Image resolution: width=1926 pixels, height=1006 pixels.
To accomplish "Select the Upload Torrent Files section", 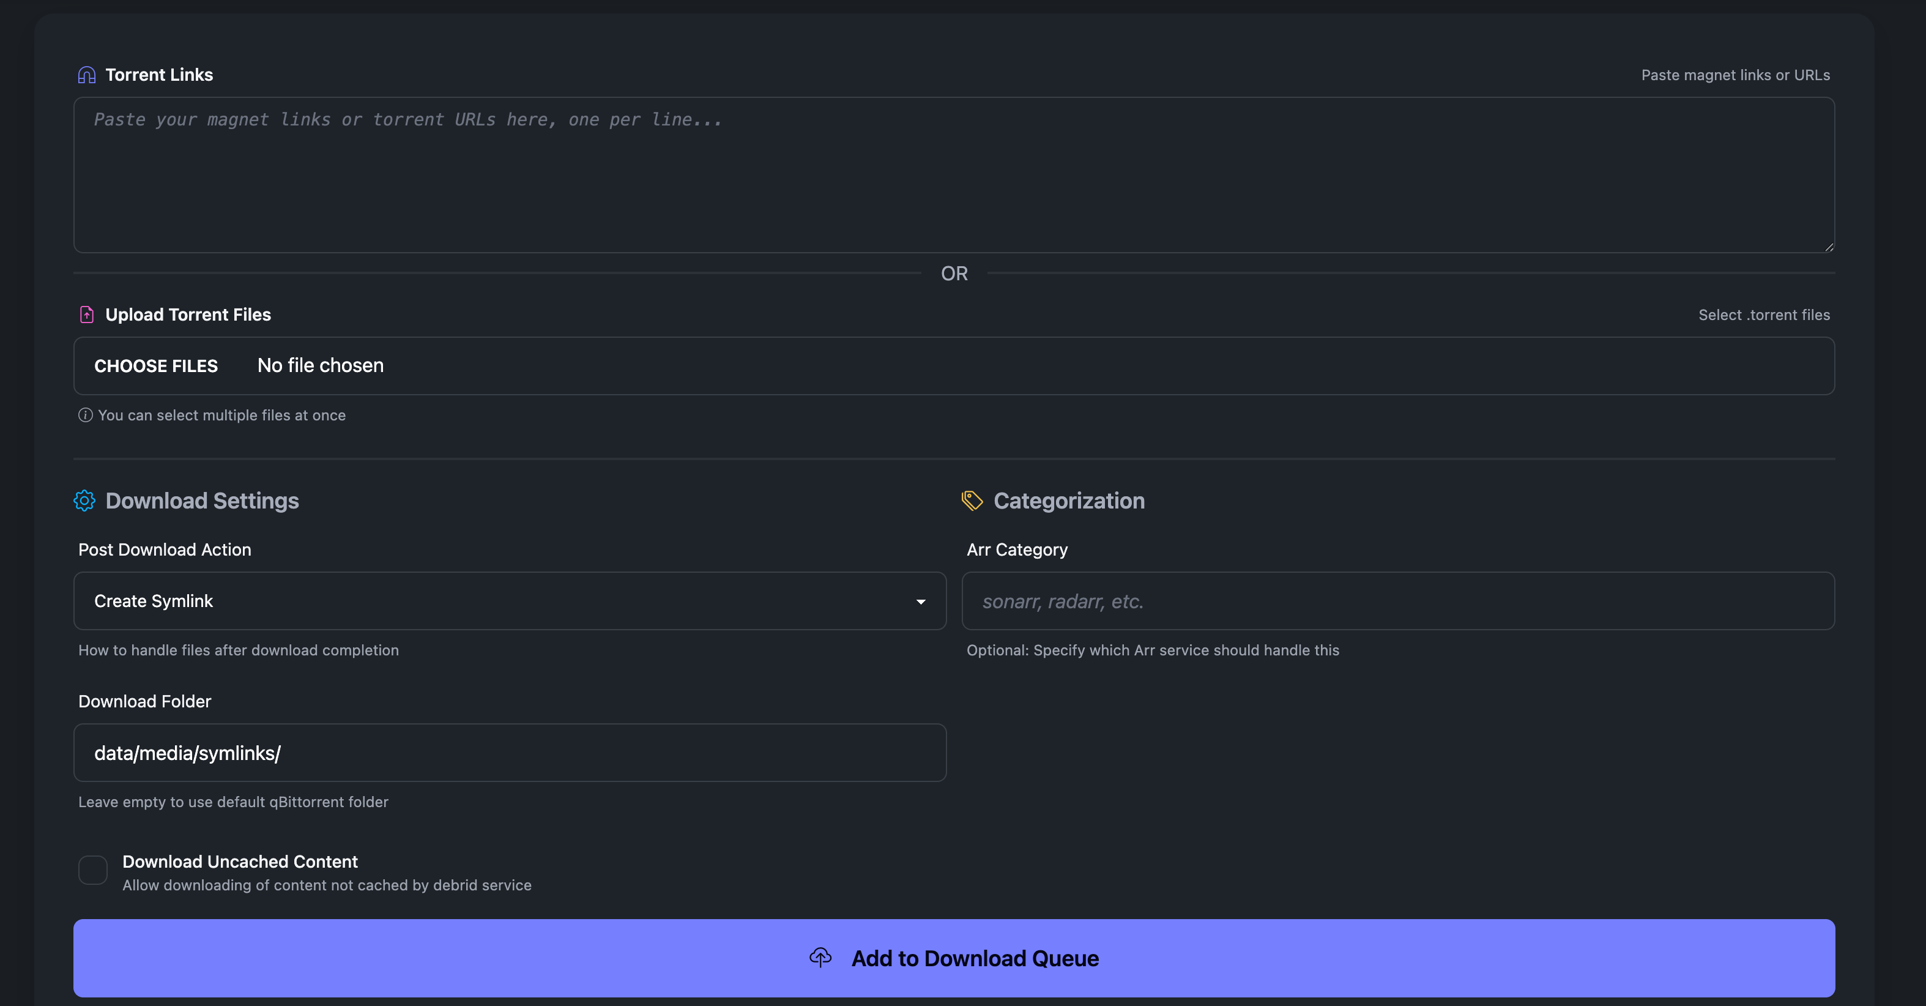I will coord(187,314).
